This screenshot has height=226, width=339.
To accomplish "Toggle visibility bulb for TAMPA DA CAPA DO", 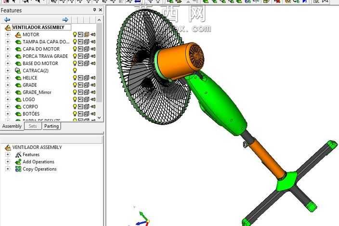I will point(75,42).
